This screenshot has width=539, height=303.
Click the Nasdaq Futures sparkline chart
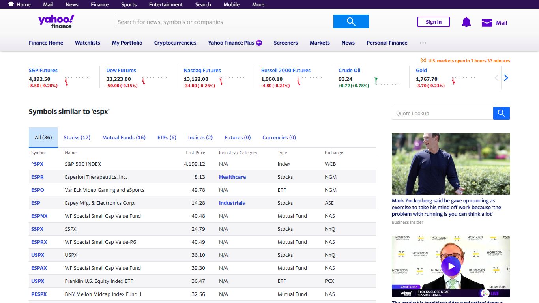tap(232, 81)
